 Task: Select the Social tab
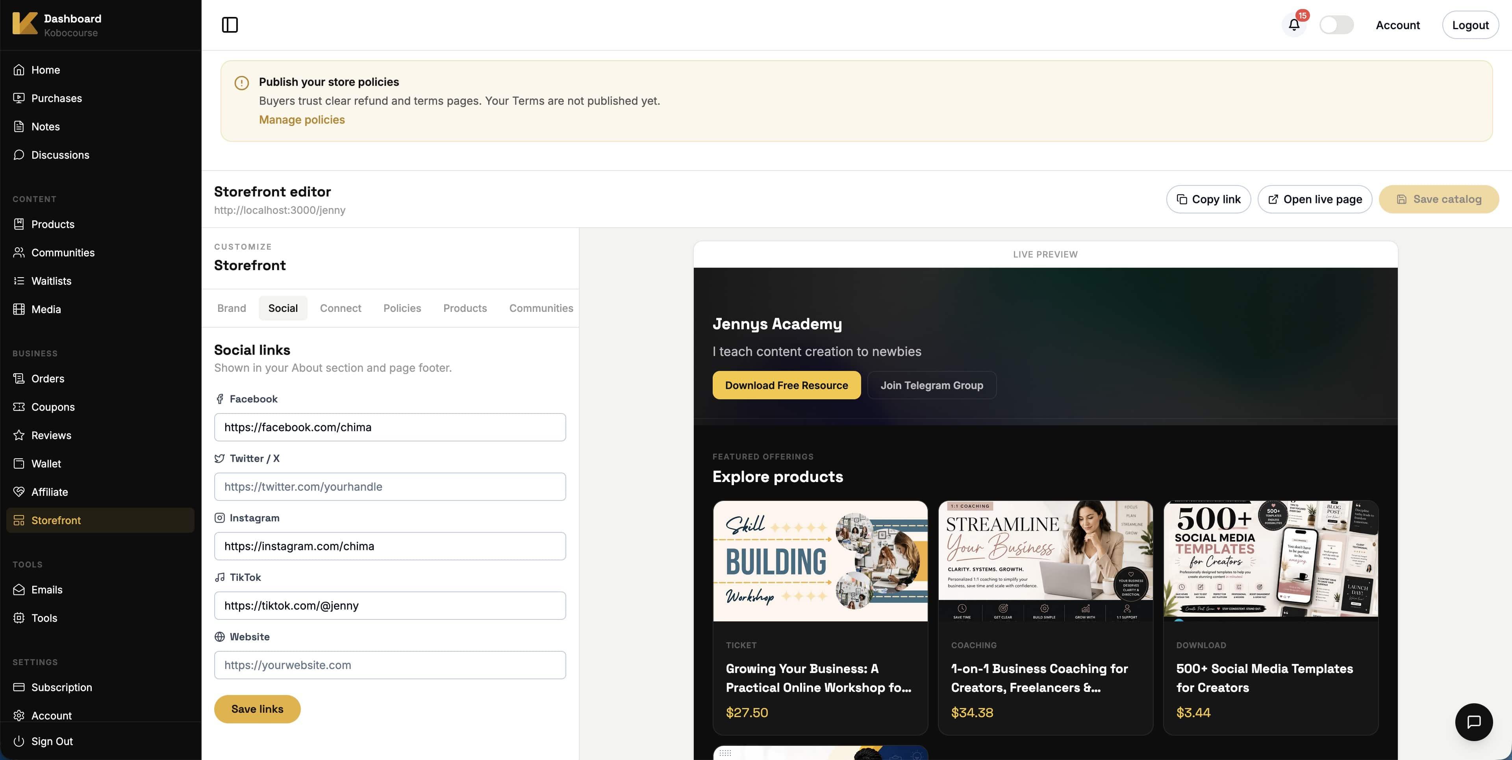click(283, 308)
